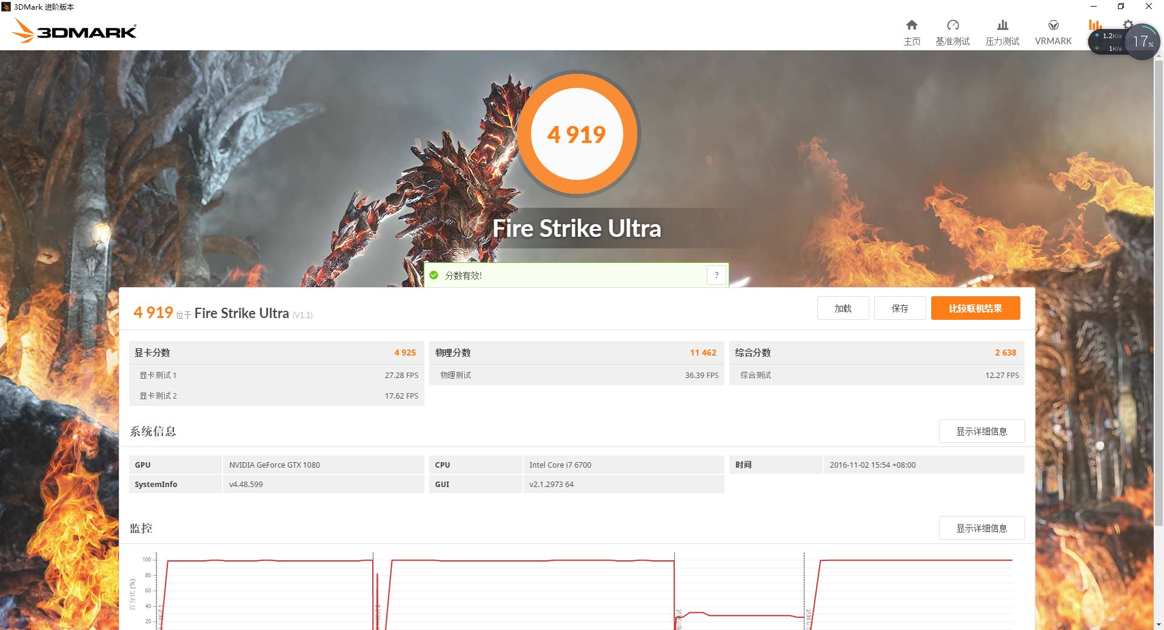Restore down the 3DMark window
Image resolution: width=1164 pixels, height=630 pixels.
point(1121,7)
